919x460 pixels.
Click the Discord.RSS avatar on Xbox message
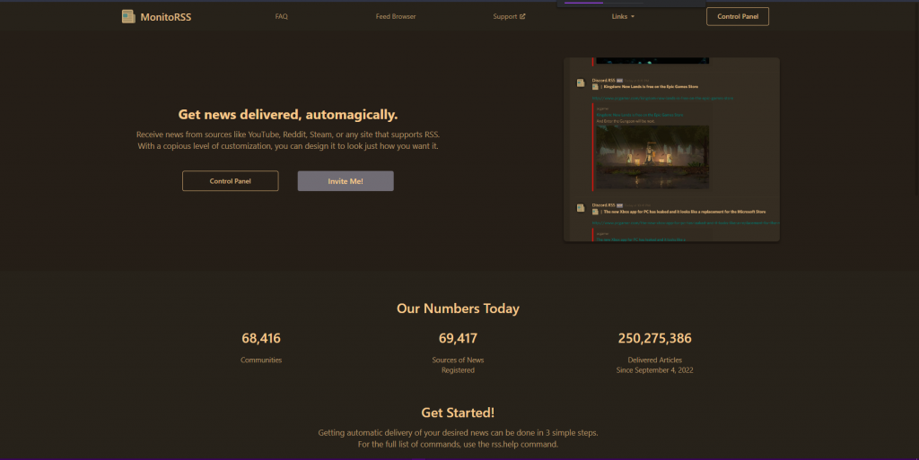[581, 208]
